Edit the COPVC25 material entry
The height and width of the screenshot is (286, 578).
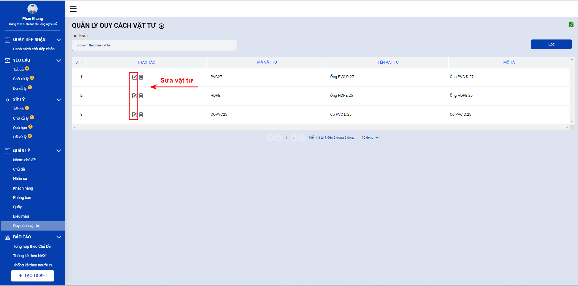[134, 115]
